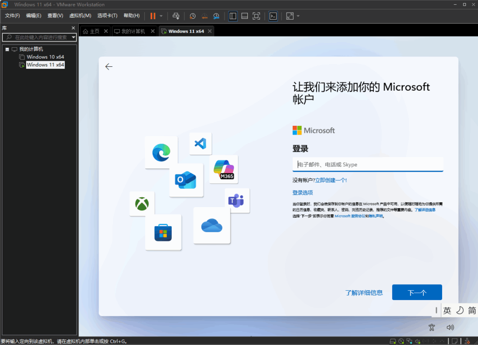Click the VMware Workstation title bar app icon

click(5, 4)
